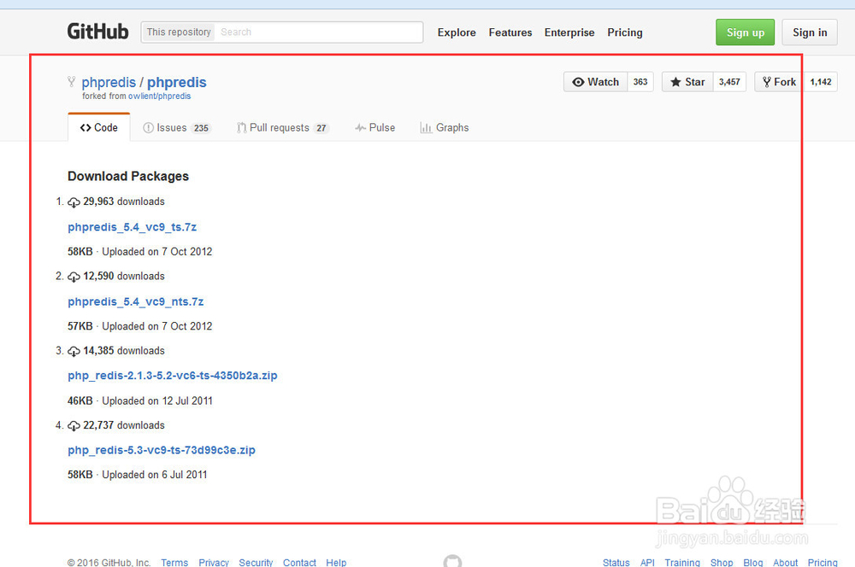The image size is (855, 567).
Task: Click the GitHub logo
Action: coord(97,32)
